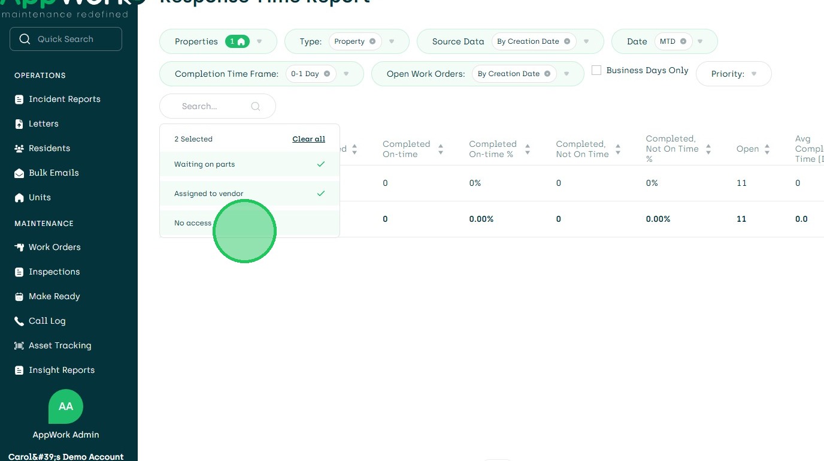Click the Incident Reports sidebar icon
The image size is (824, 461).
(19, 100)
